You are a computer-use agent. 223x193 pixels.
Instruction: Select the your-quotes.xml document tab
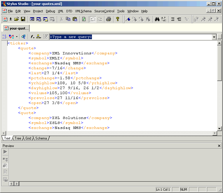coord(17,28)
